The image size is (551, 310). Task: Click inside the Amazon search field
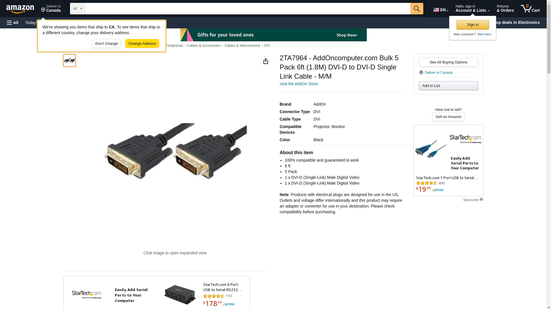point(247,9)
